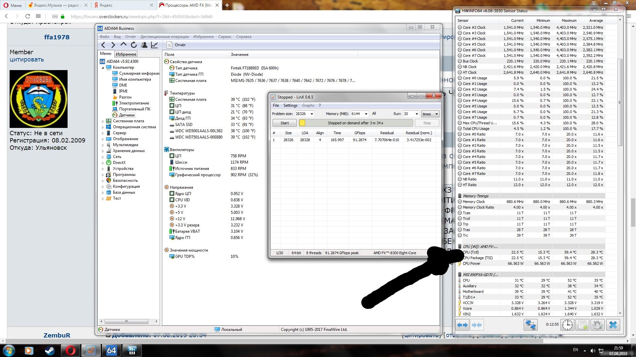The height and width of the screenshot is (357, 636).
Task: Click the HWiNFO logging sheet-with-plus icon
Action: (582, 325)
